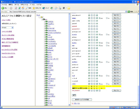Viewport: 140px width, 109px height.
Task: Click the yellow folder icon beside /
Action: [41, 17]
